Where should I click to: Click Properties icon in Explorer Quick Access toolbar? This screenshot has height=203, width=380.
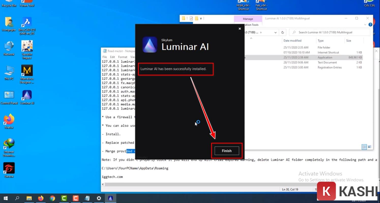pos(191,19)
